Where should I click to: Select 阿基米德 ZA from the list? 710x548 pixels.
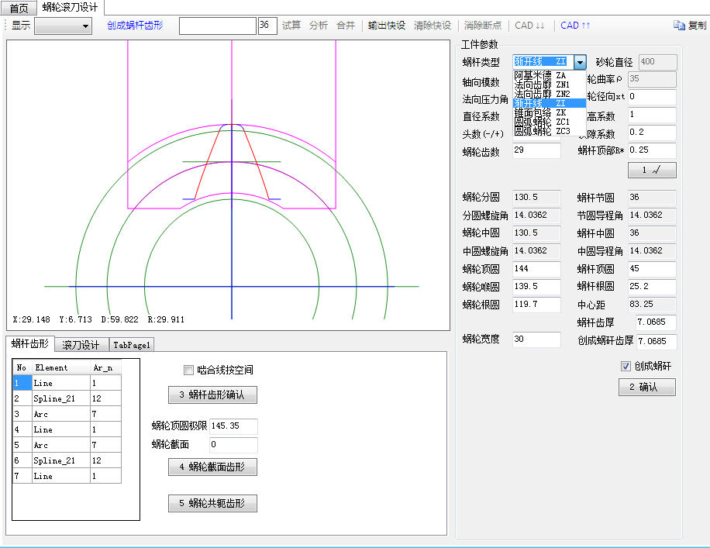(541, 75)
